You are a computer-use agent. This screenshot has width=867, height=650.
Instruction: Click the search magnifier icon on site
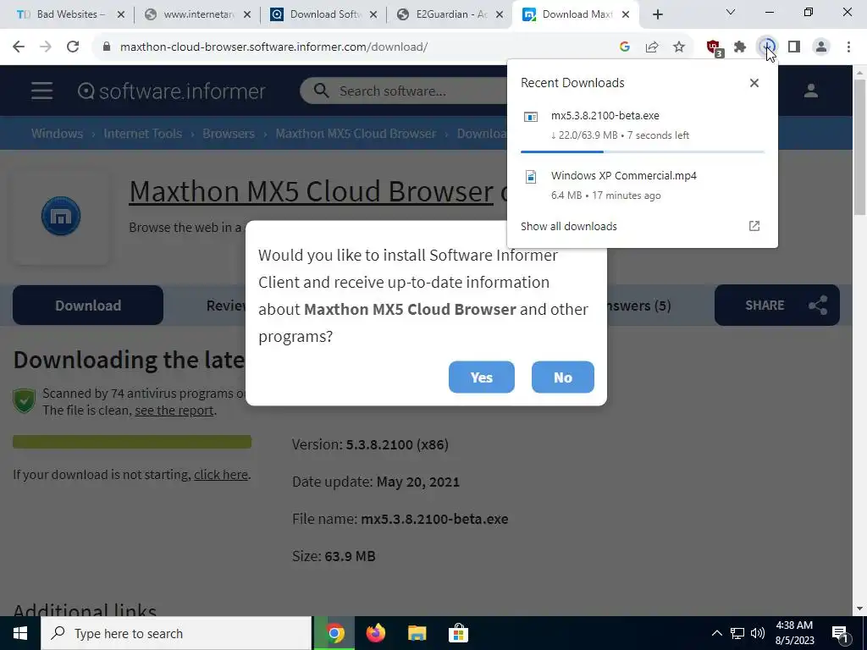(321, 91)
